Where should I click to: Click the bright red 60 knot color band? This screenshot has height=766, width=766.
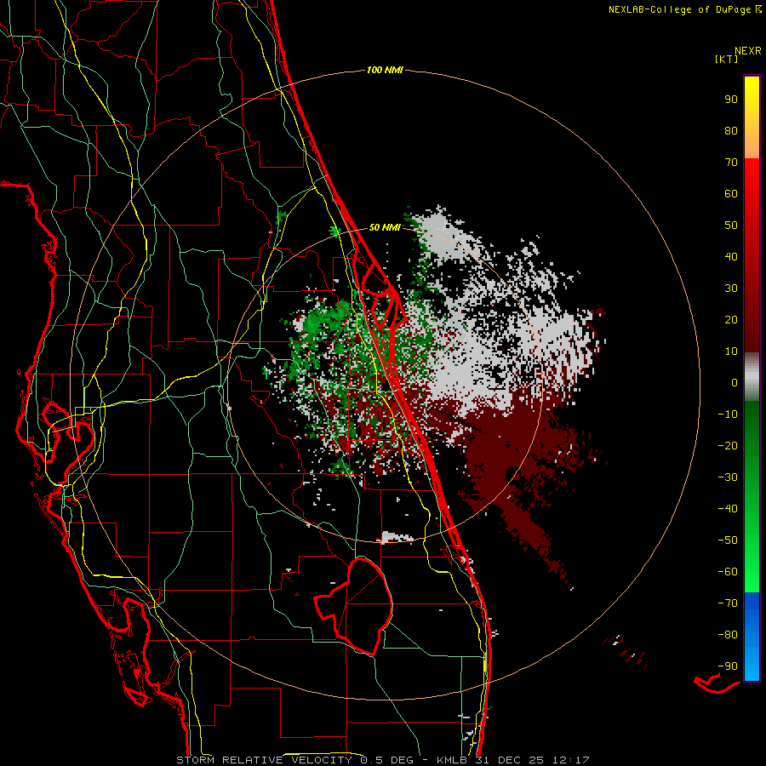pos(752,193)
